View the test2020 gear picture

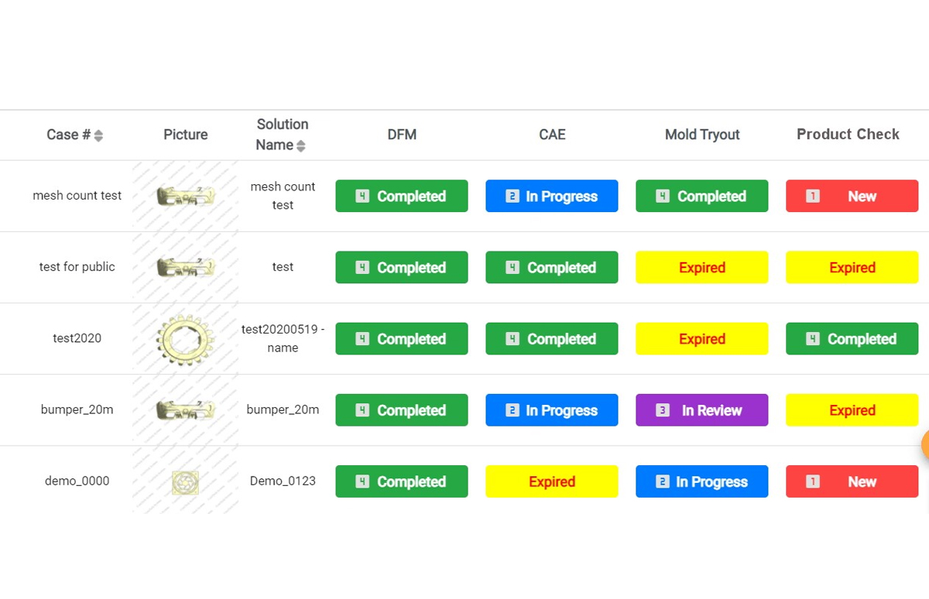click(186, 338)
